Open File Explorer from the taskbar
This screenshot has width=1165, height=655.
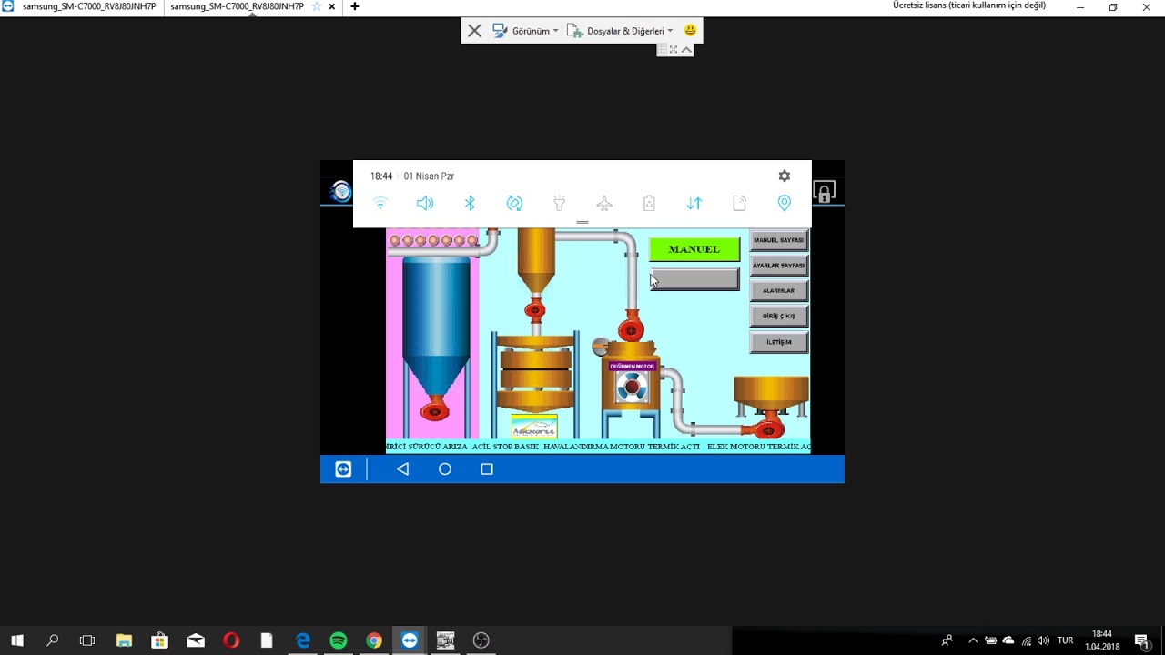click(124, 640)
